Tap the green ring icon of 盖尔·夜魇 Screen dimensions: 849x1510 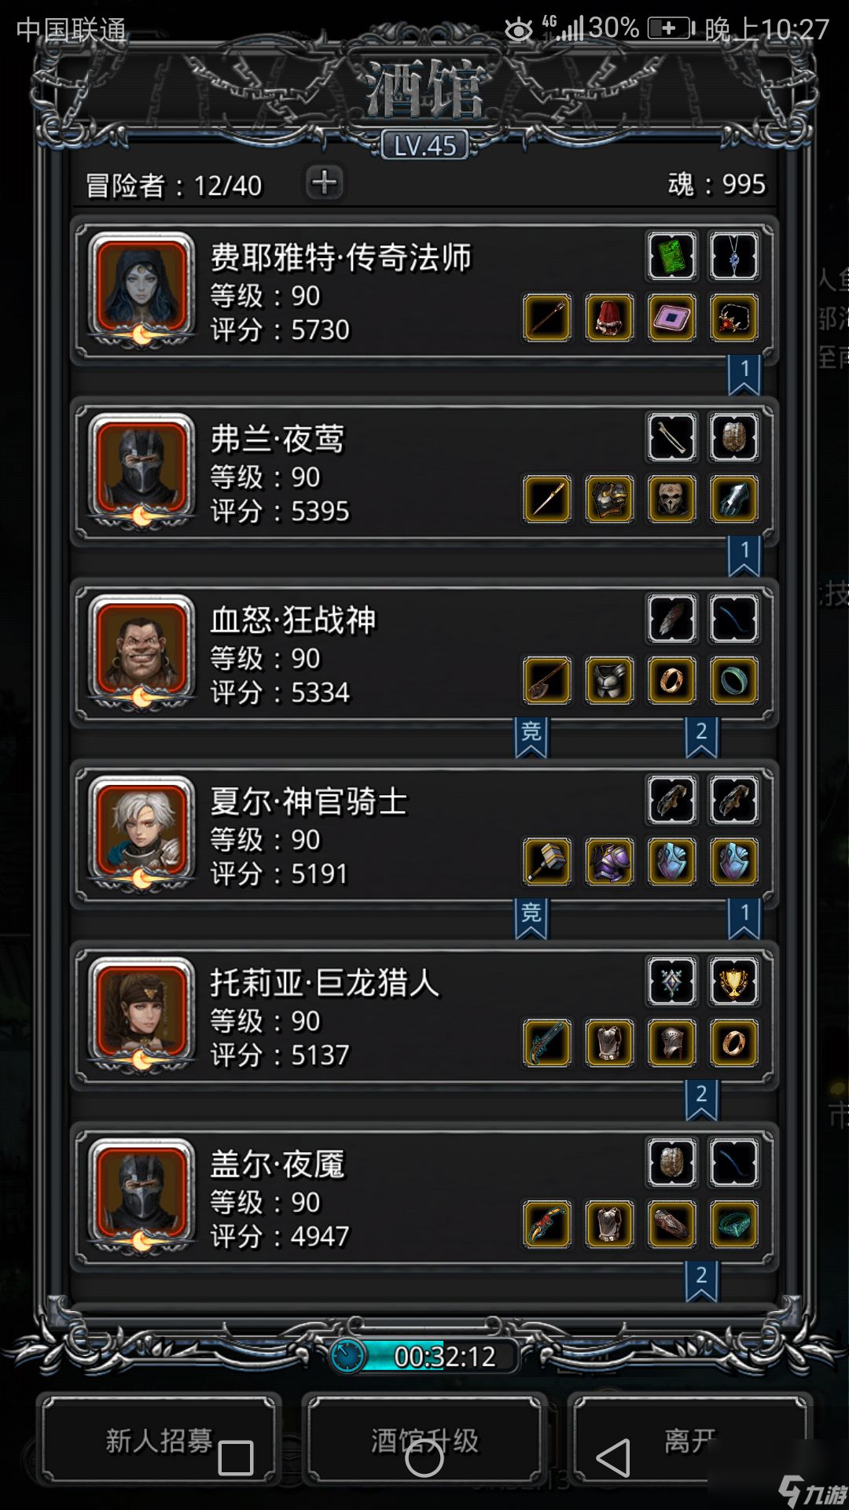pyautogui.click(x=733, y=1225)
